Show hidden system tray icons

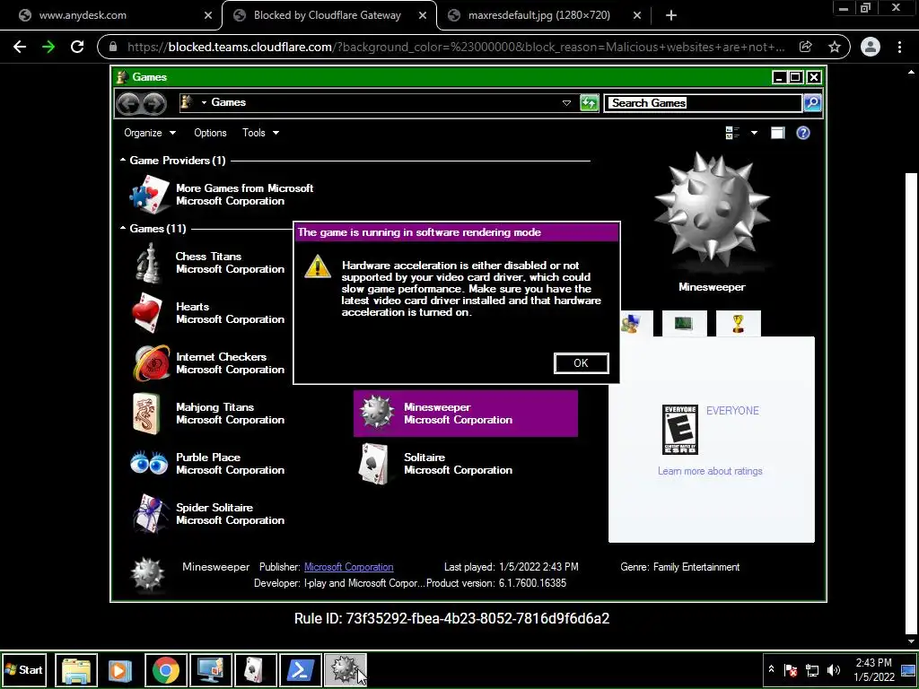pyautogui.click(x=771, y=669)
